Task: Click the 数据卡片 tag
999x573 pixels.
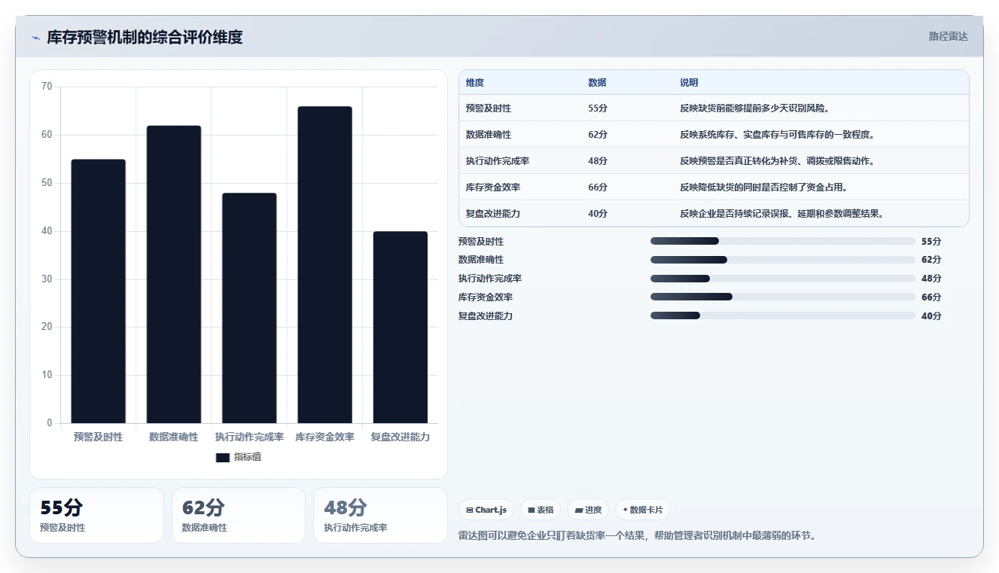Action: point(642,510)
